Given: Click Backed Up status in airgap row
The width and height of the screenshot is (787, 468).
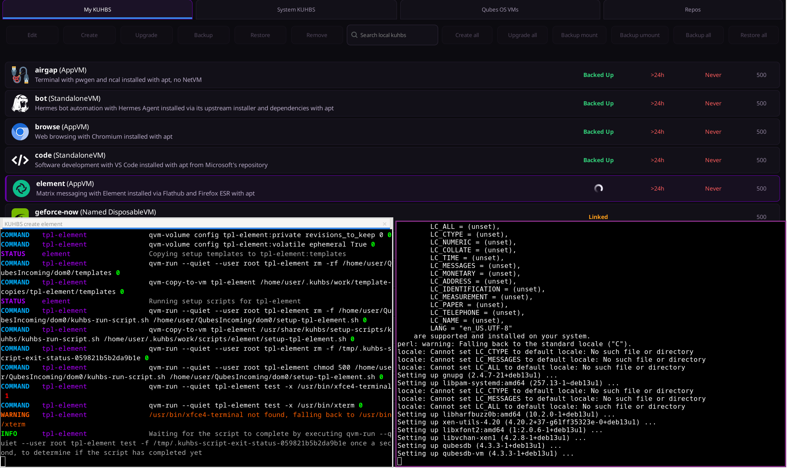Looking at the screenshot, I should [x=598, y=75].
